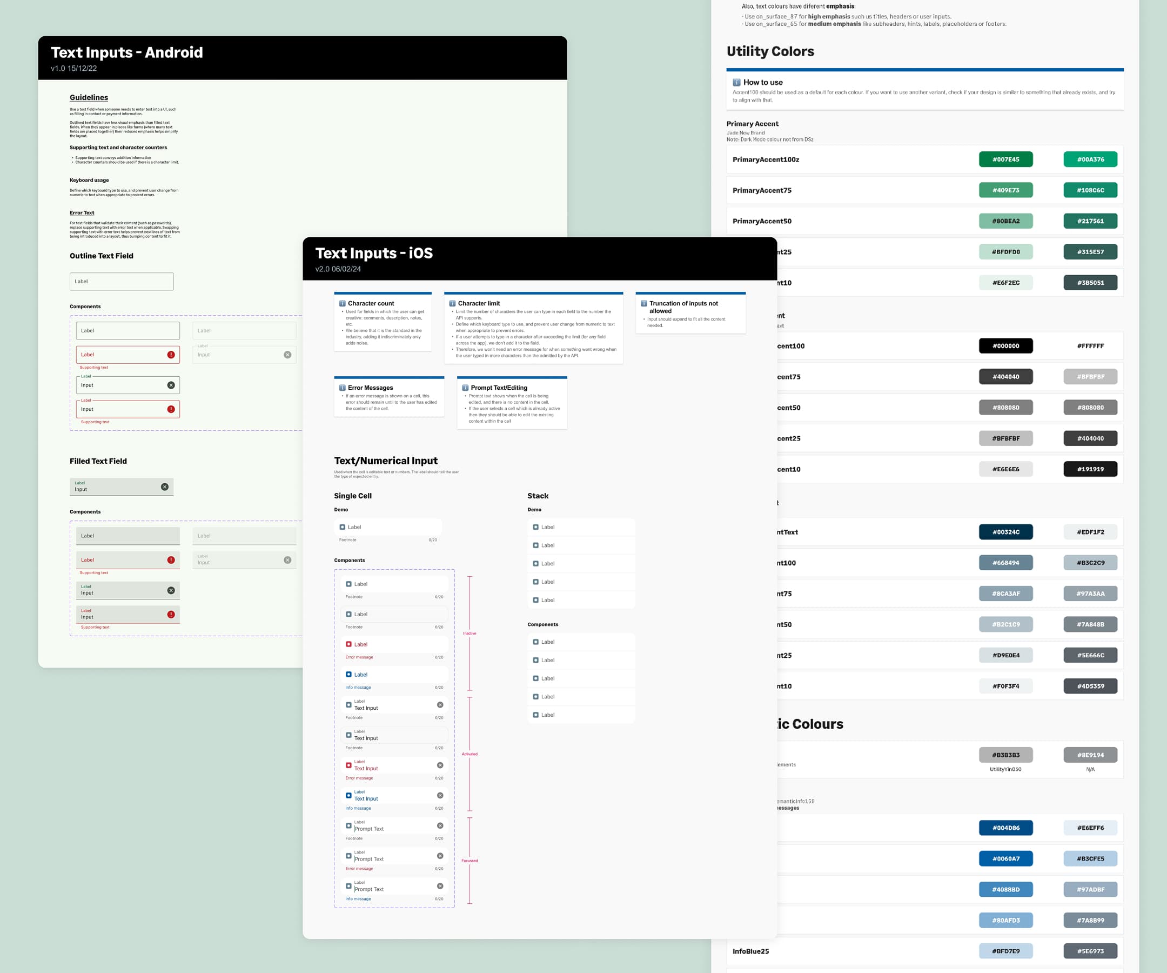The width and height of the screenshot is (1167, 973).
Task: Click the clear icon on the Prompt Text cell
Action: [440, 825]
